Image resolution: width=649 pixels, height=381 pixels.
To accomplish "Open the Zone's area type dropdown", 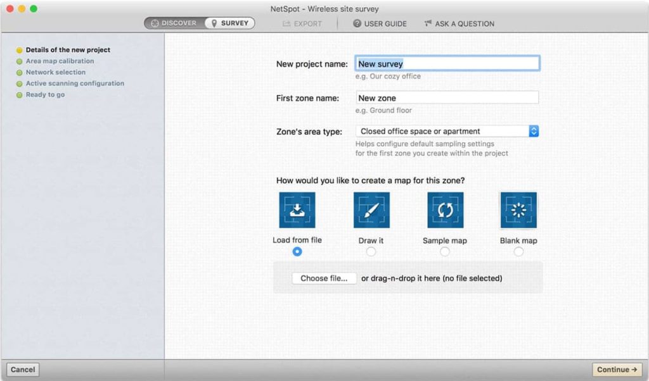I will tap(447, 132).
